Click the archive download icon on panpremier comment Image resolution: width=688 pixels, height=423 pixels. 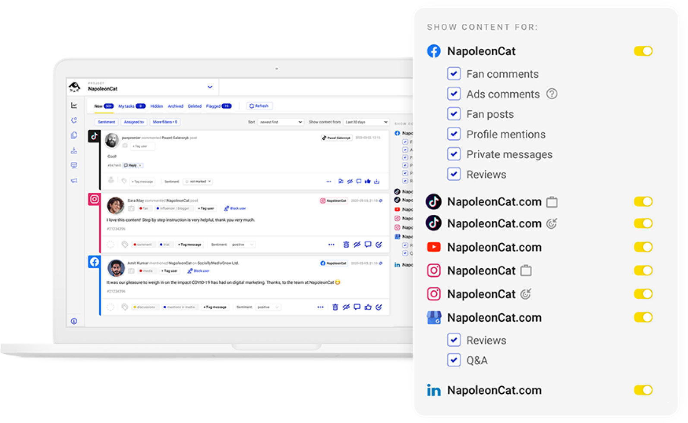[x=377, y=182]
